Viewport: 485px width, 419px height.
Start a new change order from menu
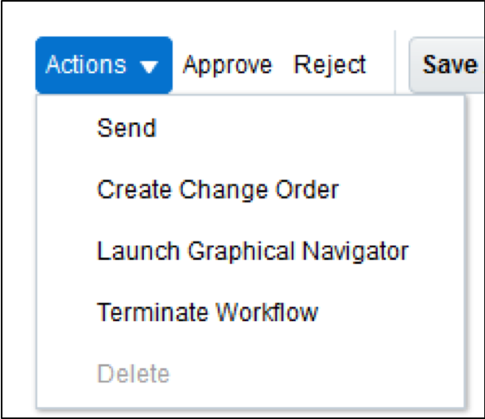tap(218, 190)
